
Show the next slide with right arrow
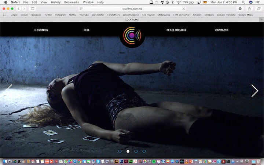[255, 91]
